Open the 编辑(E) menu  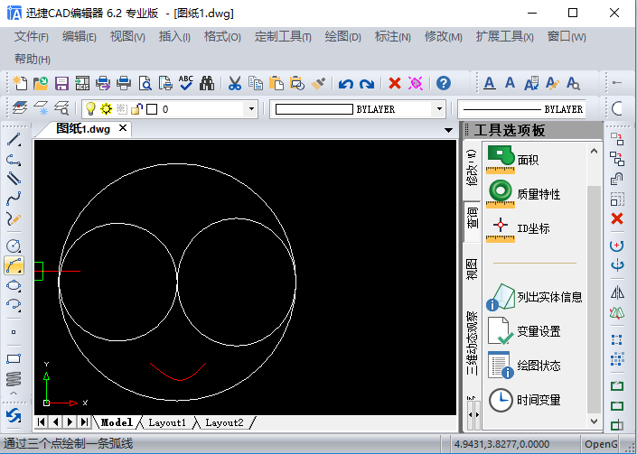[80, 37]
